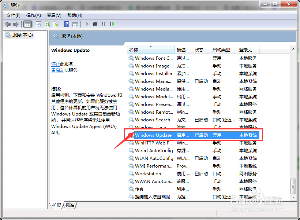Select the Windows Search service row
The image size is (300, 220).
coord(193,120)
